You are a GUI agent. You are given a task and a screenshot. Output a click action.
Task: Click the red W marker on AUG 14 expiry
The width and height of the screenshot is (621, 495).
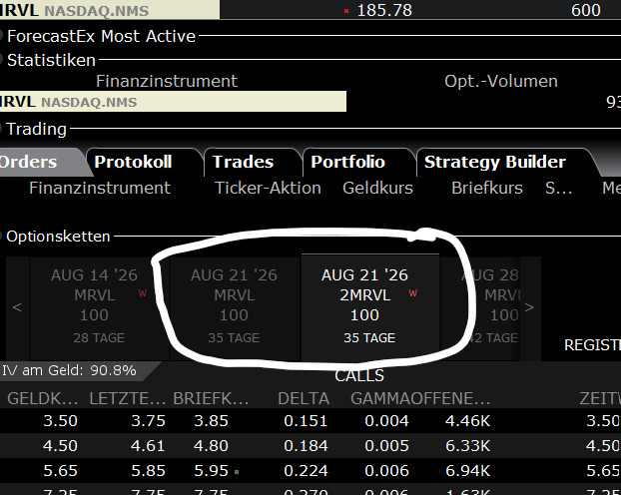click(x=143, y=293)
